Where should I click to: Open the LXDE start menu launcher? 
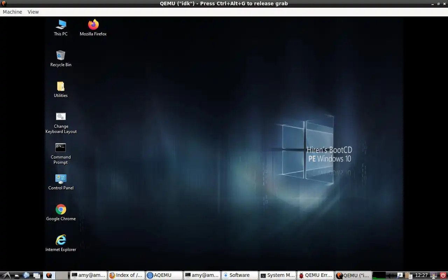[x=6, y=275]
